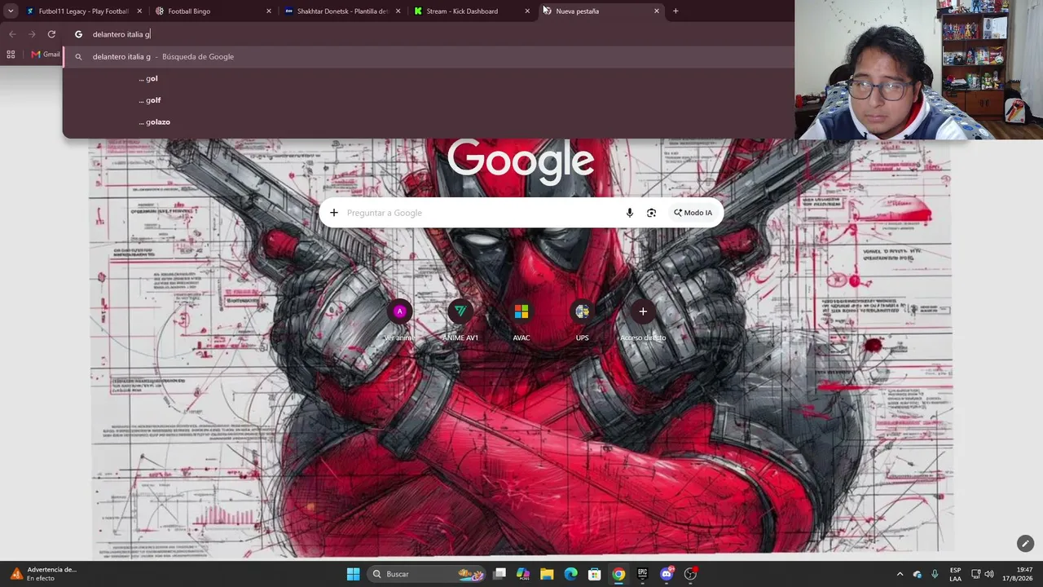Close the Football Bingo tab
This screenshot has height=587, width=1043.
click(x=268, y=11)
